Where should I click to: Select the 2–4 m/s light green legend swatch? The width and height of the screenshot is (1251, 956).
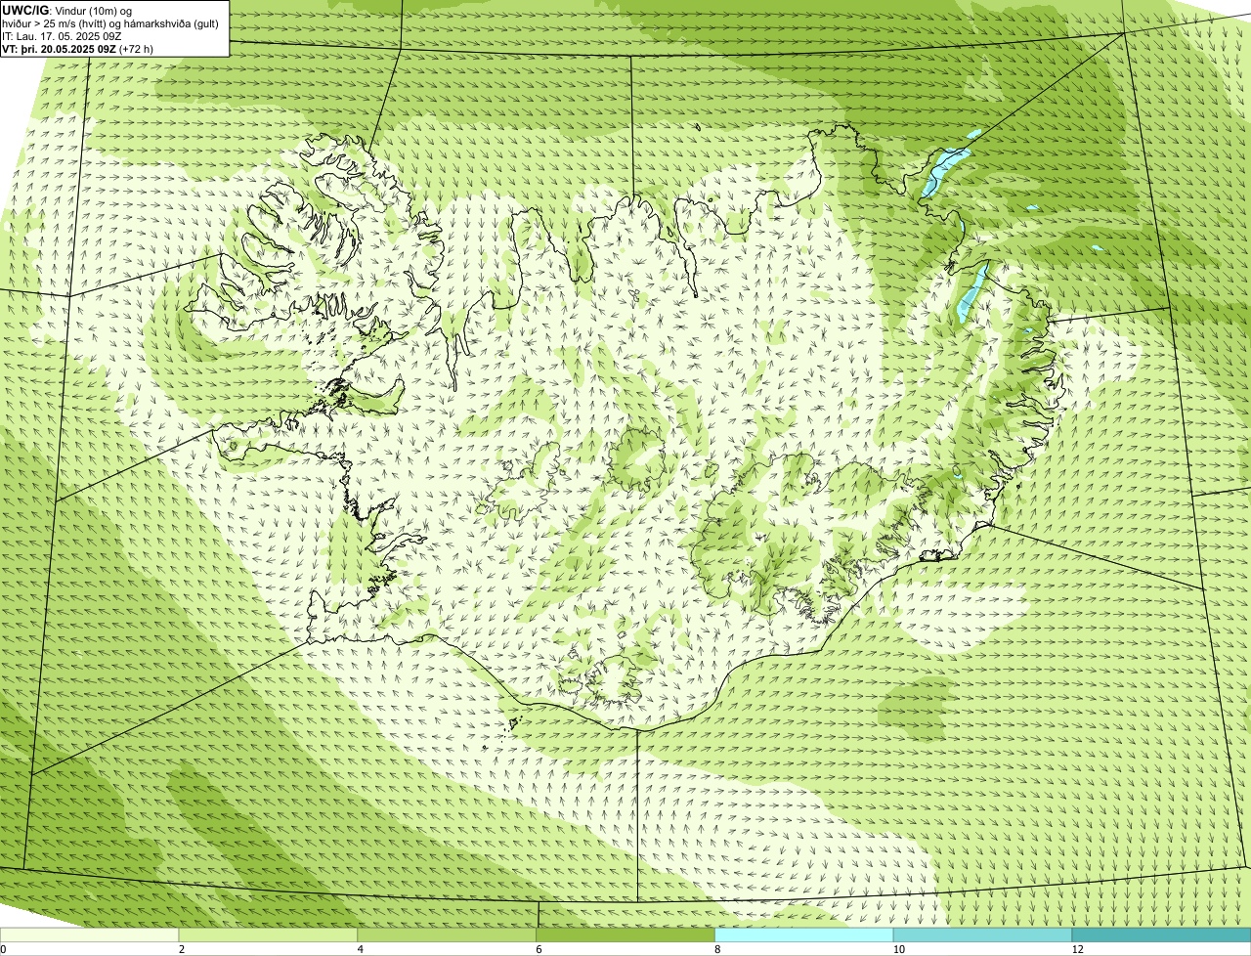click(269, 934)
